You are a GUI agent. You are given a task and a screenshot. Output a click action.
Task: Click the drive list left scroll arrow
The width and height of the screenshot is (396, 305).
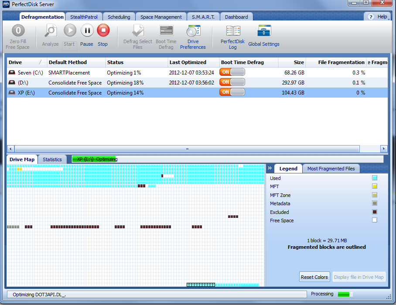coord(10,149)
